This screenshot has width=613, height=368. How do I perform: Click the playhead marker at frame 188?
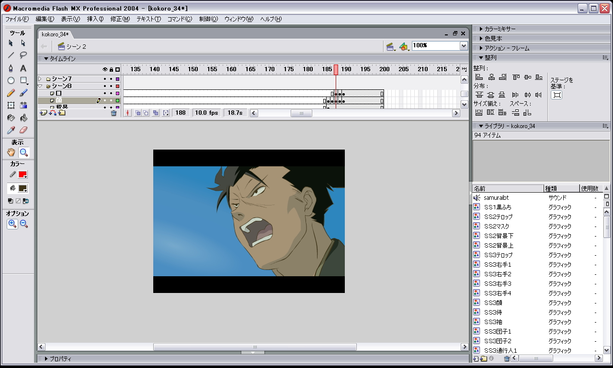coord(336,70)
